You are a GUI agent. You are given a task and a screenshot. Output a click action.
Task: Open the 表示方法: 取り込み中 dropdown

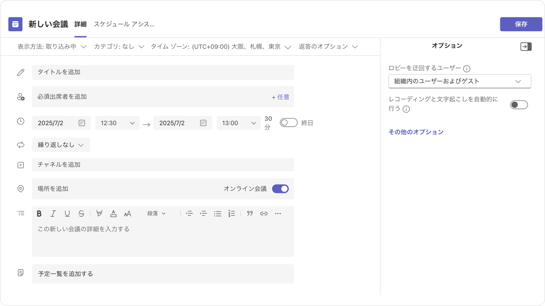[52, 47]
